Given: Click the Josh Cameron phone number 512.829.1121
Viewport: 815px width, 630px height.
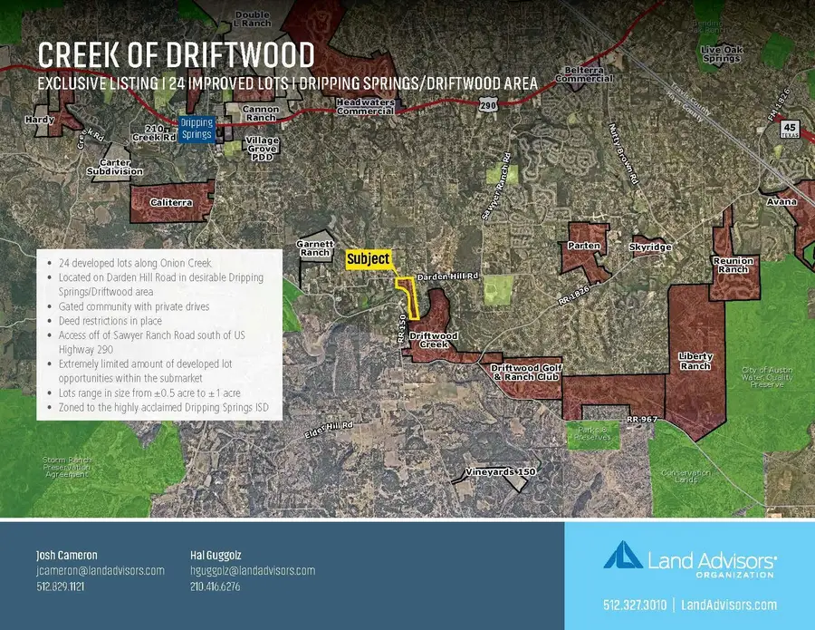Looking at the screenshot, I should [61, 586].
